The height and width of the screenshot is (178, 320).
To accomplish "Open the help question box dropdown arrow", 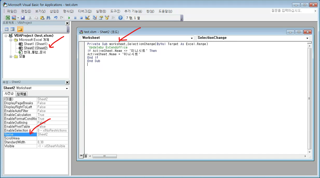I will tap(315, 11).
